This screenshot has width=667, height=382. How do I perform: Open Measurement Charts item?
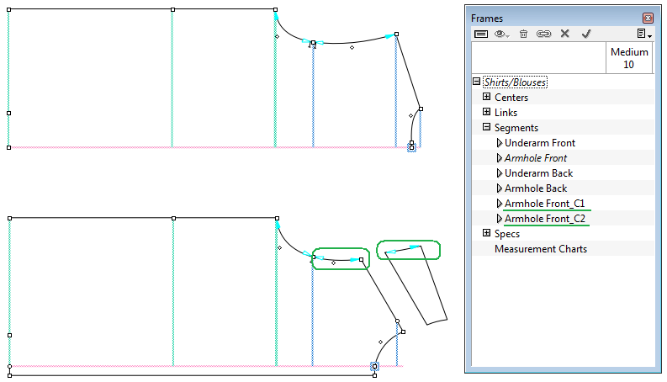(x=540, y=249)
